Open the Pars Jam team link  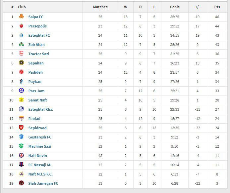pos(36,91)
